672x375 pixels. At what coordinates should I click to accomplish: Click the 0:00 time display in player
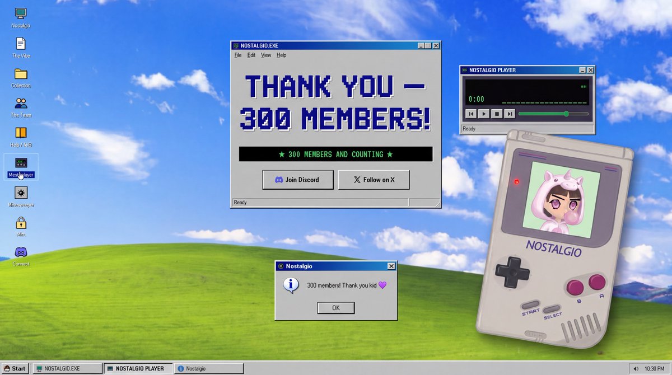point(476,99)
